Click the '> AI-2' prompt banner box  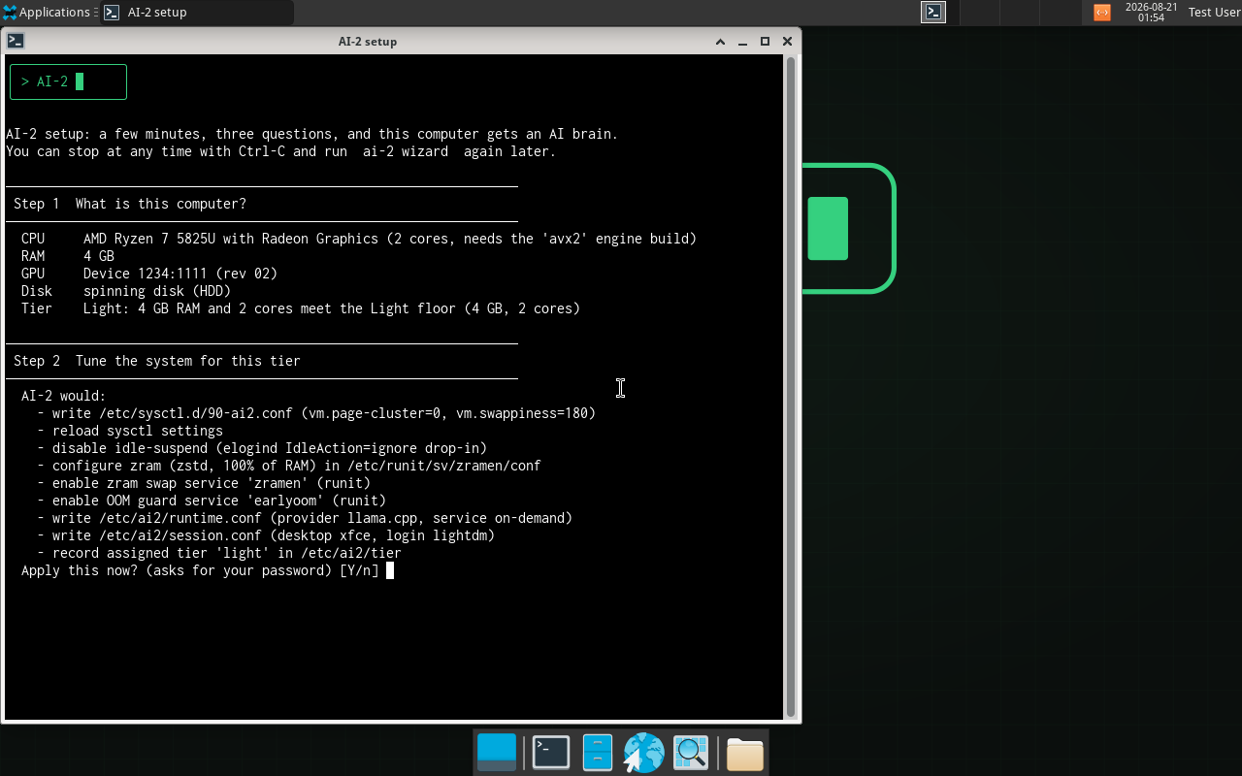68,81
